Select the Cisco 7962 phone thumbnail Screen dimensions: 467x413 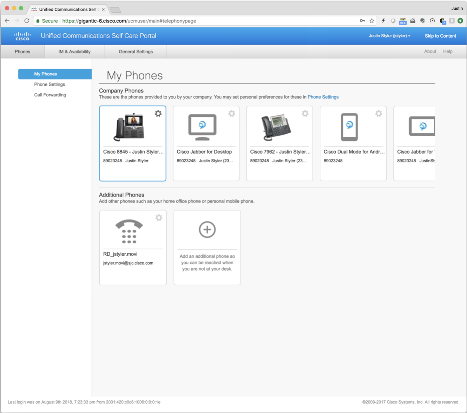coord(276,127)
